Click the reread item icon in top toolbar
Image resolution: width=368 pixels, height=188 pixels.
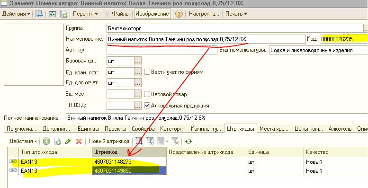[52, 14]
